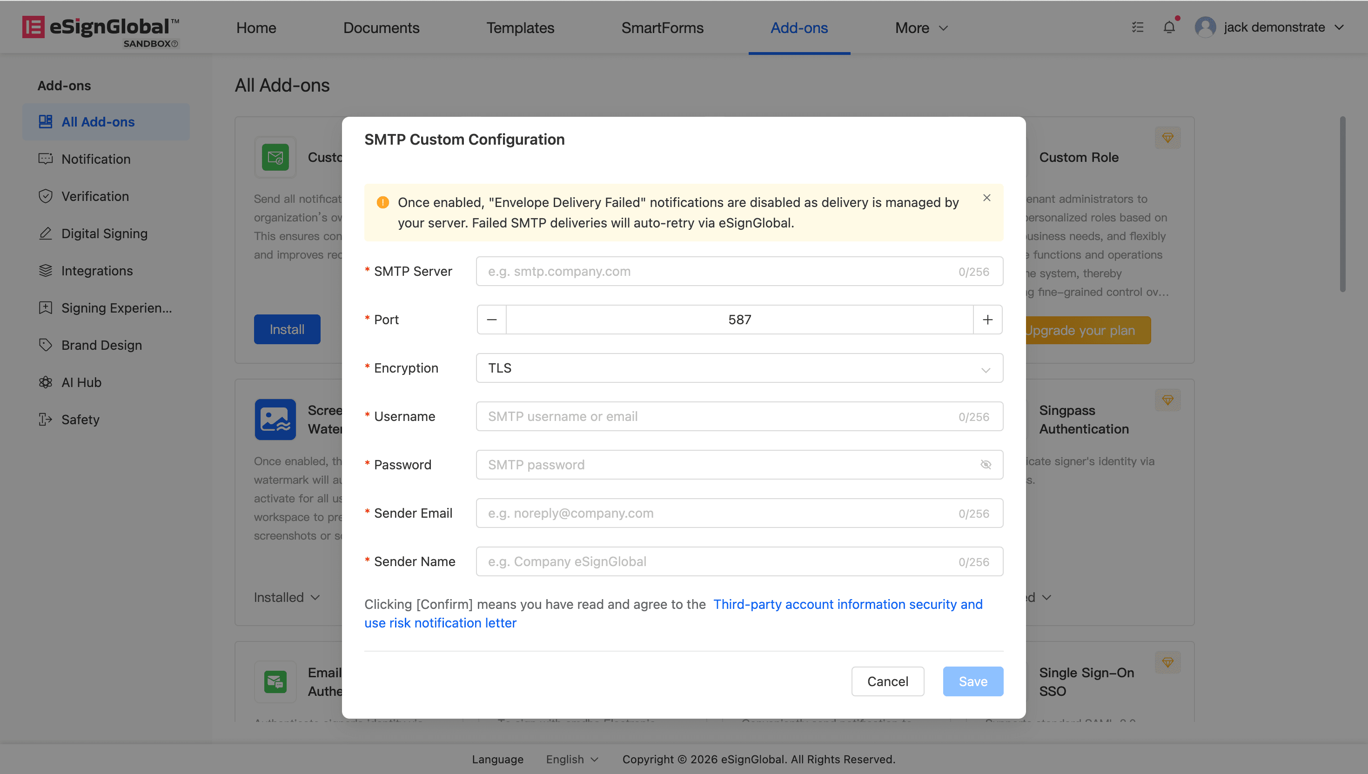Increase the Port value
Screen dimensions: 1368x774
tap(988, 320)
